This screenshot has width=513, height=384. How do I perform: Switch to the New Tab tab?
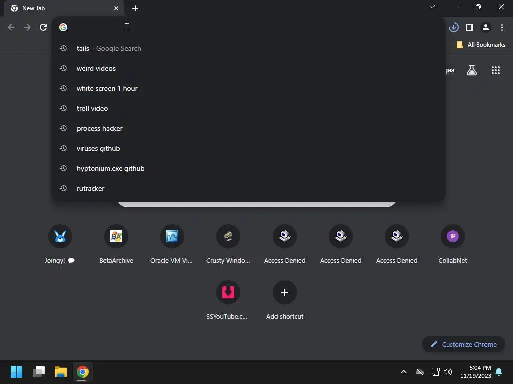point(64,8)
